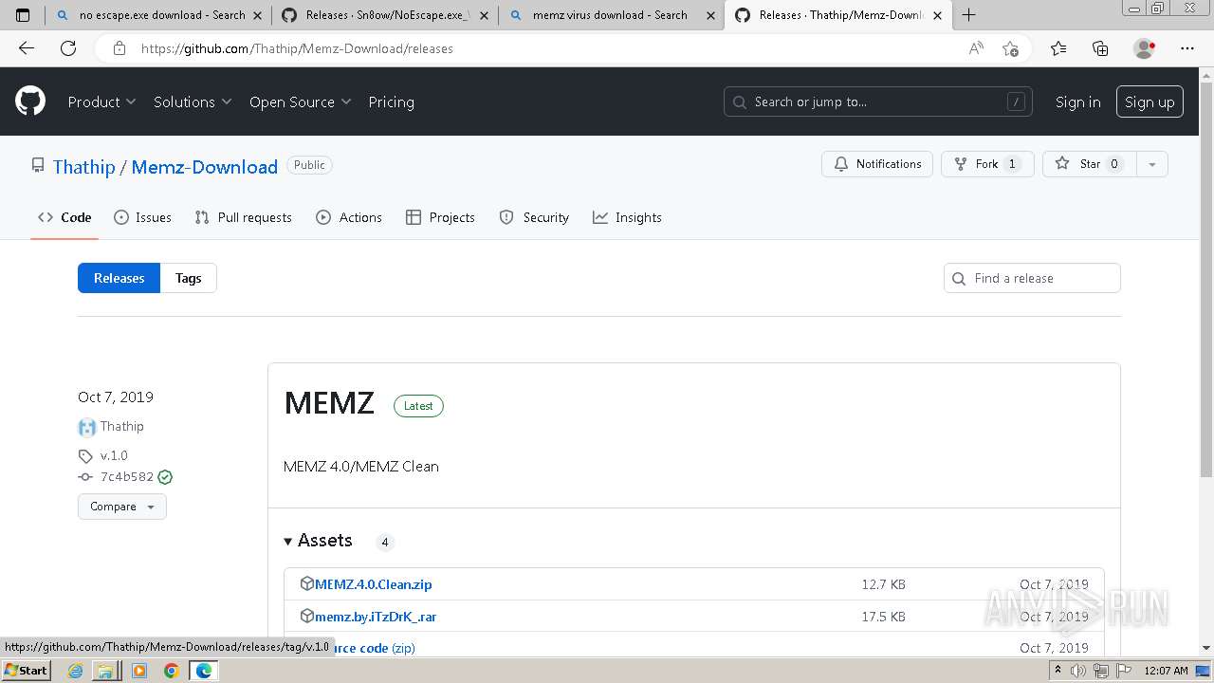Select the Releases toggle button

(x=119, y=278)
